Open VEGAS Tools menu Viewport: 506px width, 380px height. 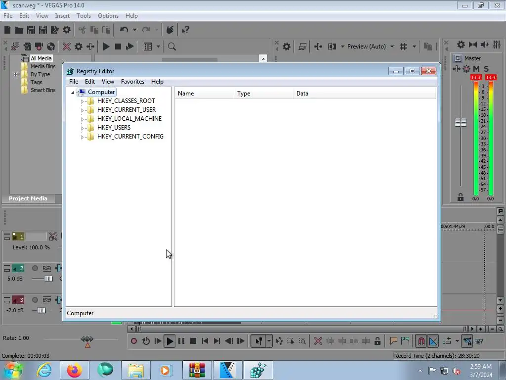84,15
